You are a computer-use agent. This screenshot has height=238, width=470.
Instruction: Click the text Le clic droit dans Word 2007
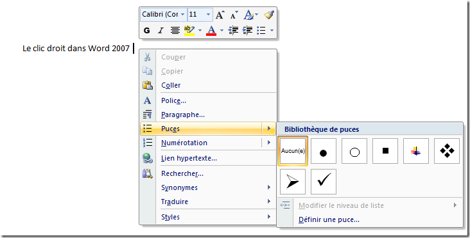(x=76, y=49)
